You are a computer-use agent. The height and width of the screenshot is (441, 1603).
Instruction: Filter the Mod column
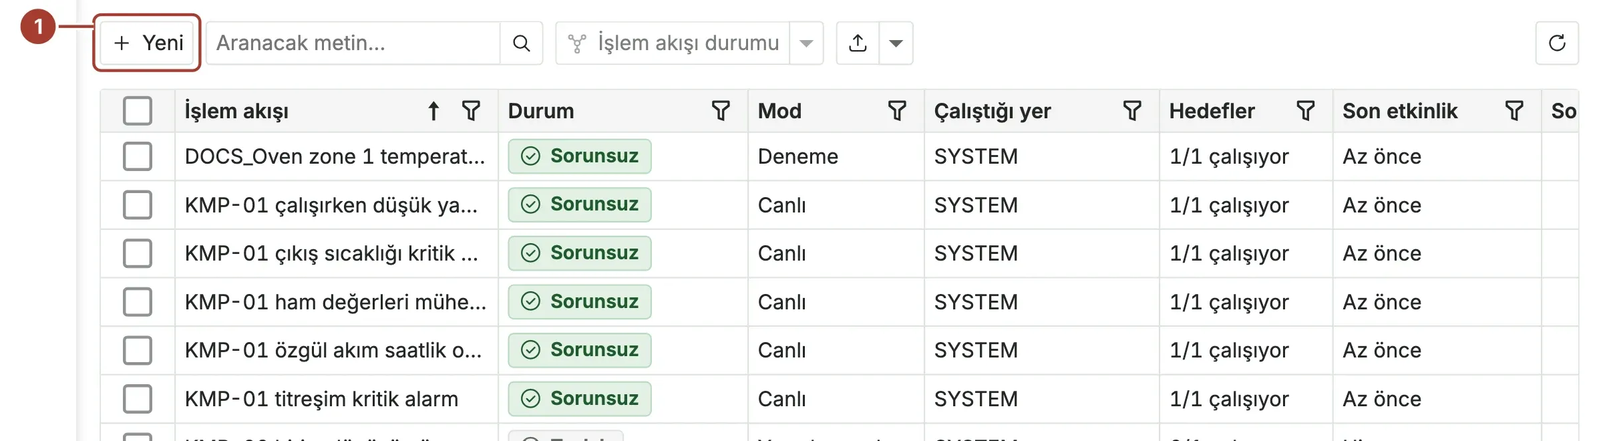tap(897, 111)
